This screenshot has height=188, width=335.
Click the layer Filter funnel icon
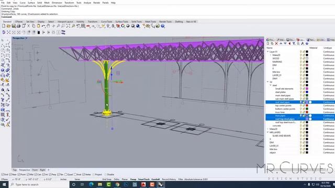[294, 43]
